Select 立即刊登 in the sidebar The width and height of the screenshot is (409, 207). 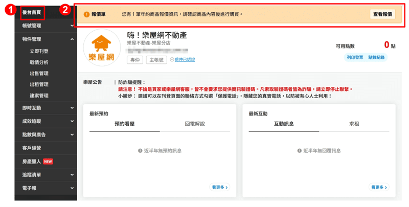tap(39, 51)
